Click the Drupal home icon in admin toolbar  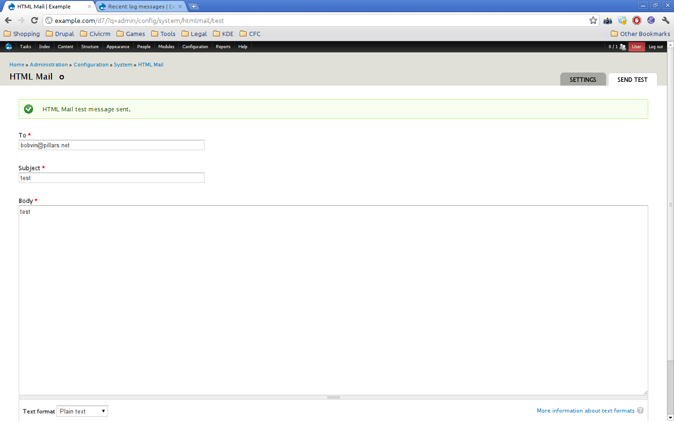(8, 46)
